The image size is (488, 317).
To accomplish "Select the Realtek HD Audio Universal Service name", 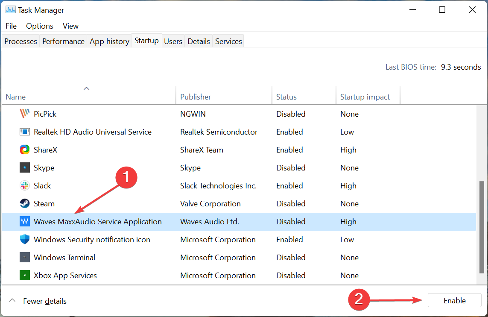I will pyautogui.click(x=92, y=132).
